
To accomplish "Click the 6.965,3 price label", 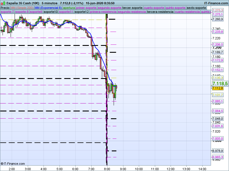I will click(x=218, y=157).
